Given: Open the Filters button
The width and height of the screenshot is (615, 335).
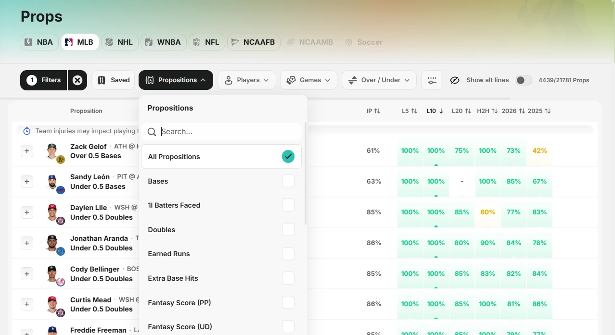Looking at the screenshot, I should (x=44, y=80).
